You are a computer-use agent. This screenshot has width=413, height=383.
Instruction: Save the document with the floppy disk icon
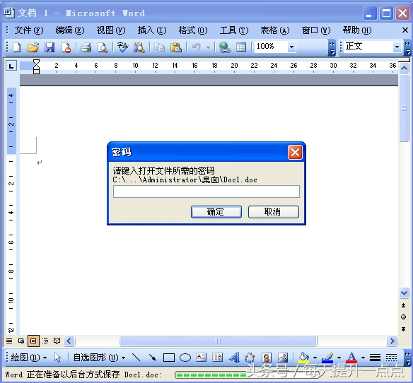(x=50, y=47)
